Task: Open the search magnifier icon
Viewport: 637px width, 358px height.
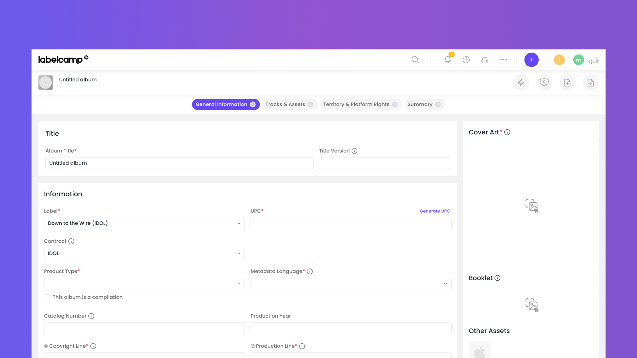Action: [x=415, y=60]
